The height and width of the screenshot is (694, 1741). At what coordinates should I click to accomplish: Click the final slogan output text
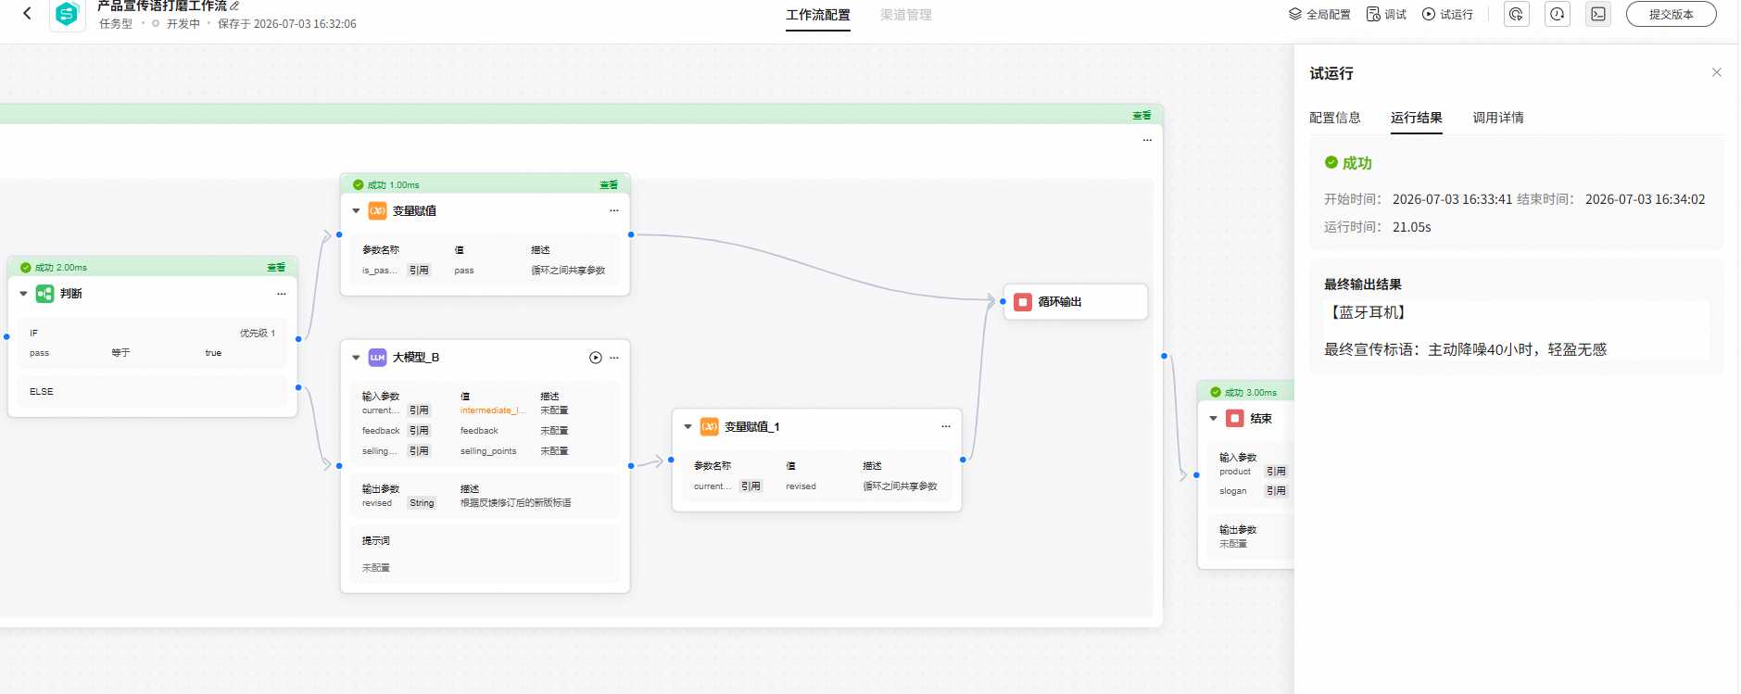pos(1465,349)
